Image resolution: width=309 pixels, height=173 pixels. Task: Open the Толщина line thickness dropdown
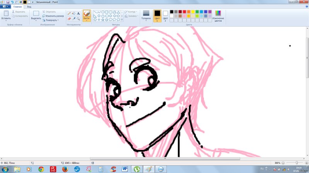(146, 15)
